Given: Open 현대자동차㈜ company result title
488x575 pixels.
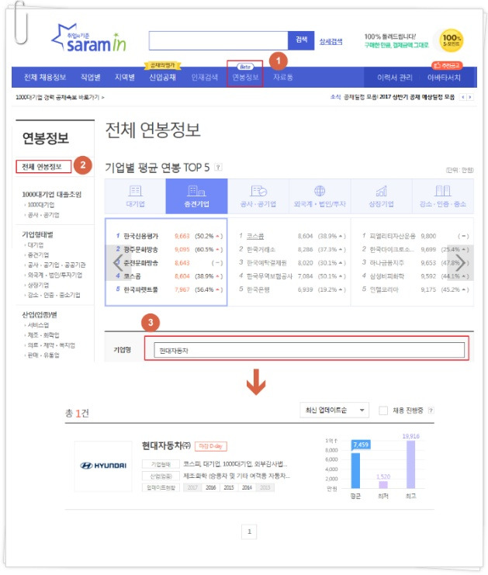Looking at the screenshot, I should [x=166, y=445].
